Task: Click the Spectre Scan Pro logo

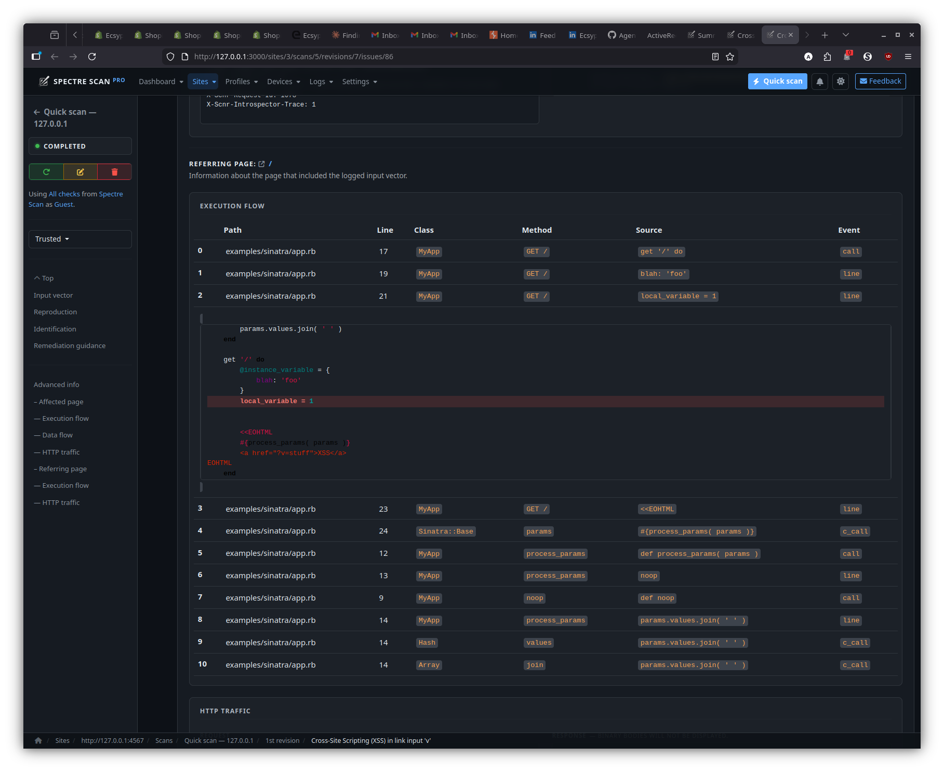Action: (x=82, y=81)
